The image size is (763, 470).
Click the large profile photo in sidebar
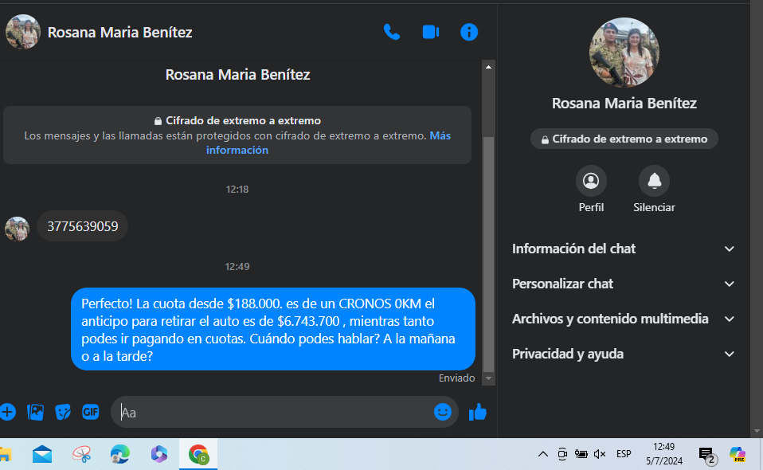click(624, 53)
